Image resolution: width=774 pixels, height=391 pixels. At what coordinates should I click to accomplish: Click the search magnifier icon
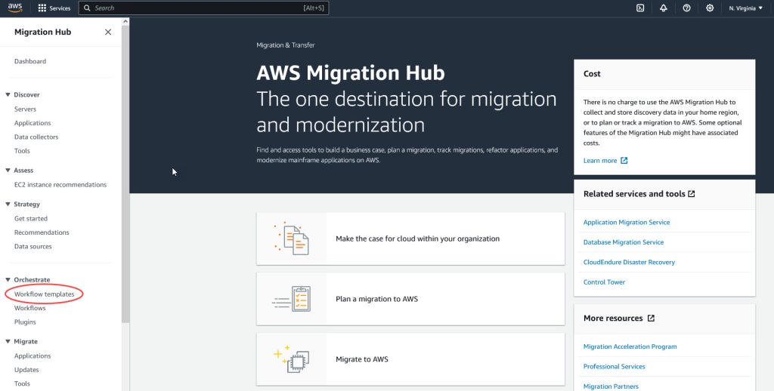tap(87, 8)
